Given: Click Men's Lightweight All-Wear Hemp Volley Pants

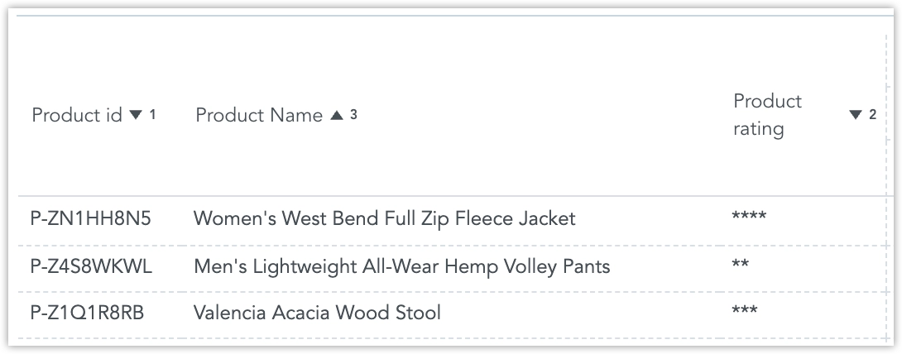Looking at the screenshot, I should [x=401, y=266].
